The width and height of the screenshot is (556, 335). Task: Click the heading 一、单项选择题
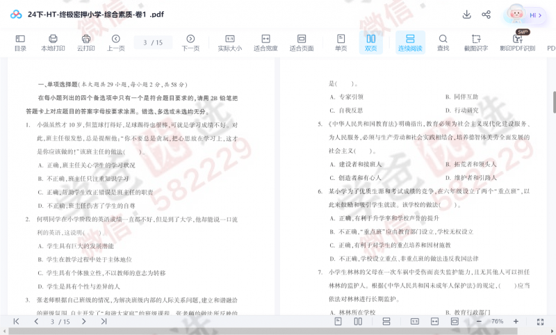click(58, 84)
